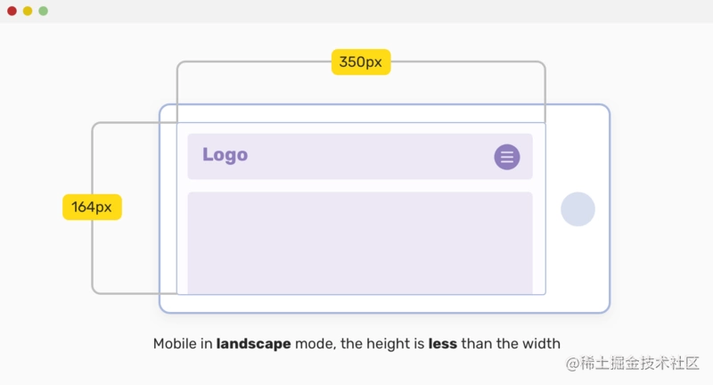The image size is (713, 385).
Task: Tap the phone's circular home button
Action: click(578, 209)
